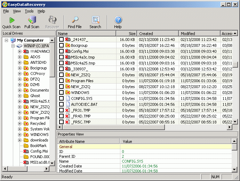Select the My Computer icon in tree
This screenshot has height=181, width=240.
click(x=13, y=40)
